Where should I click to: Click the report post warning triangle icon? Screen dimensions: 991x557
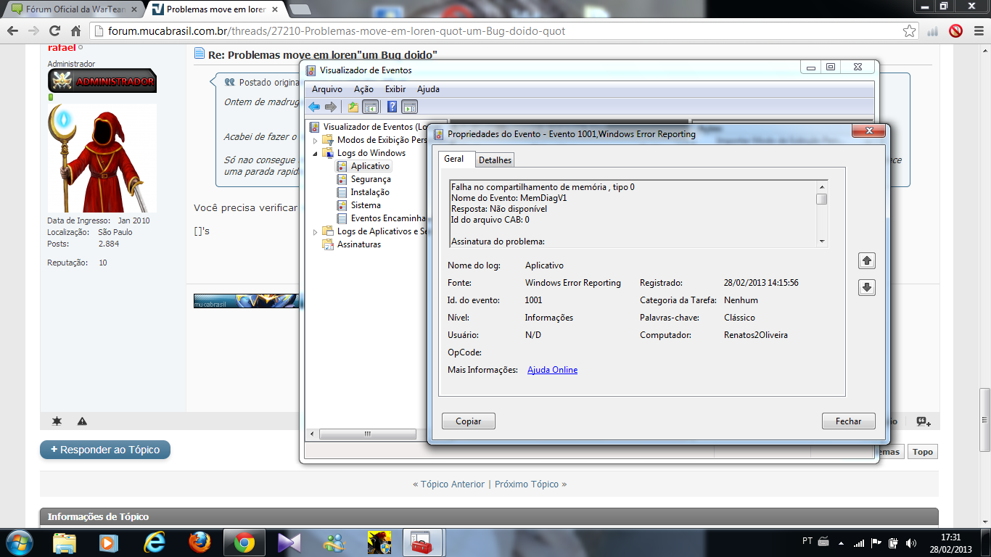pyautogui.click(x=82, y=421)
